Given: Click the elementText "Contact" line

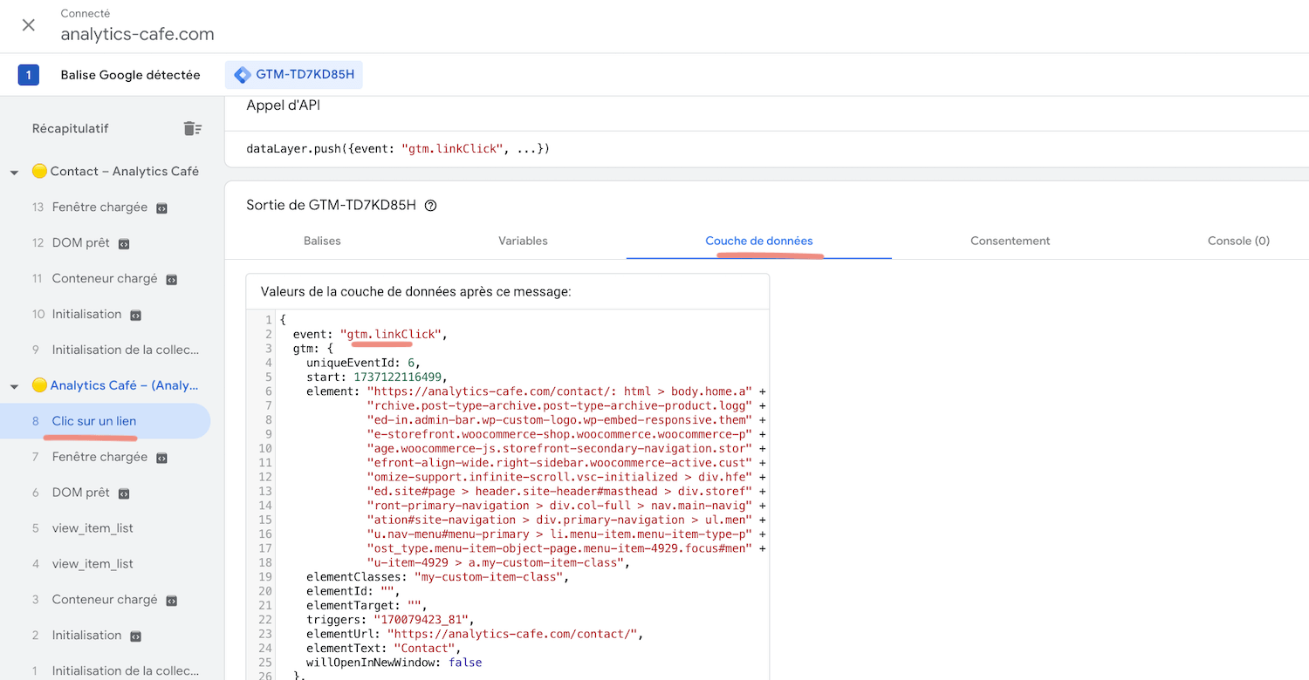Looking at the screenshot, I should (383, 649).
